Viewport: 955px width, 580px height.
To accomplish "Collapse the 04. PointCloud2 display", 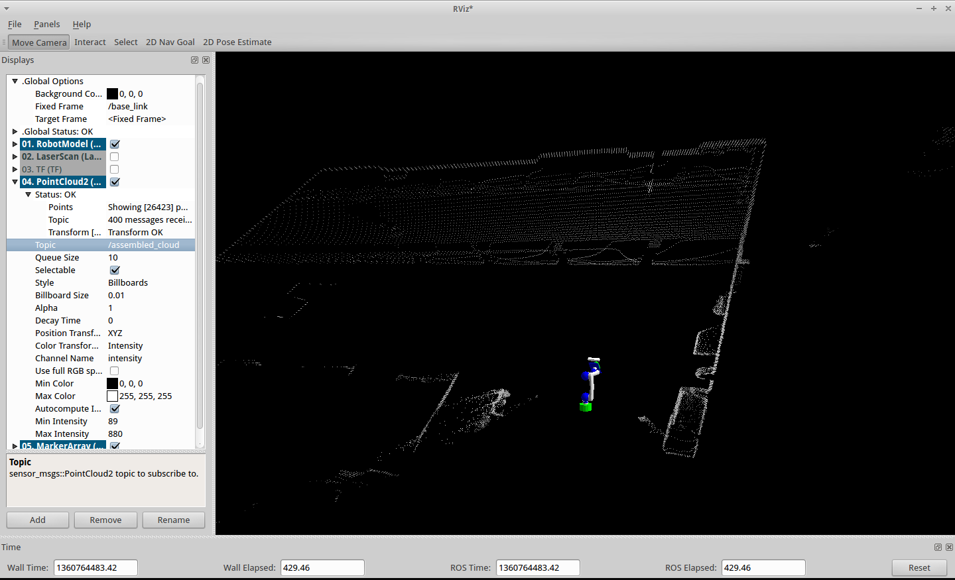I will [15, 182].
